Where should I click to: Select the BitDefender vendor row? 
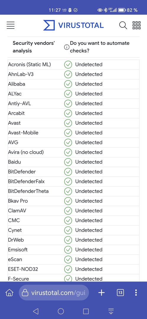[73, 172]
